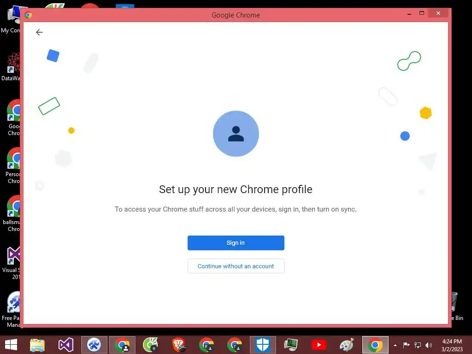Choose Continue without an account
Screen dimensions: 472x354
point(236,266)
